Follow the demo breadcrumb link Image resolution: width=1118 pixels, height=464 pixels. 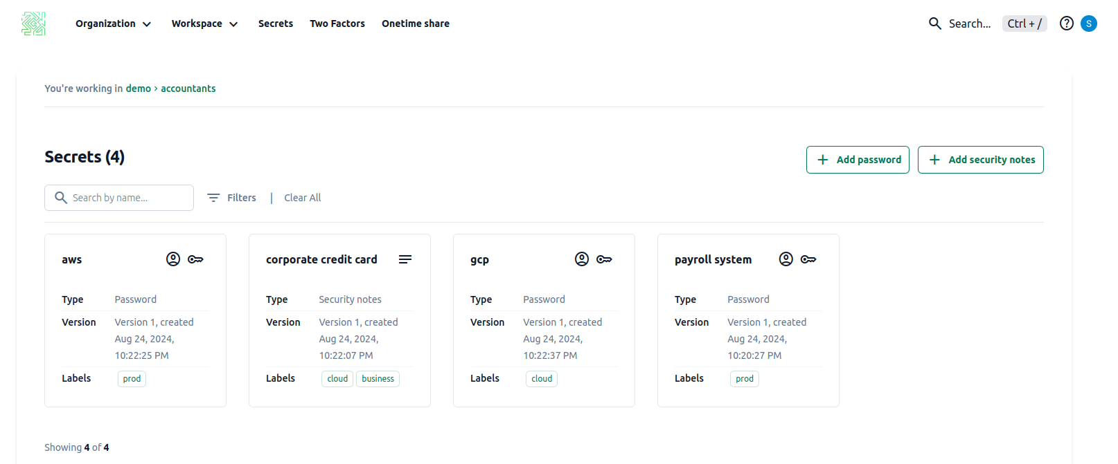pos(139,89)
